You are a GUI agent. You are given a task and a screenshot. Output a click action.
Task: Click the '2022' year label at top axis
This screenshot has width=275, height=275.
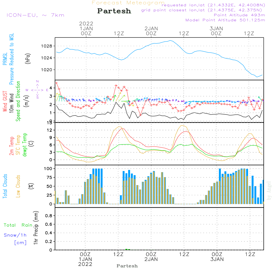click(x=86, y=23)
